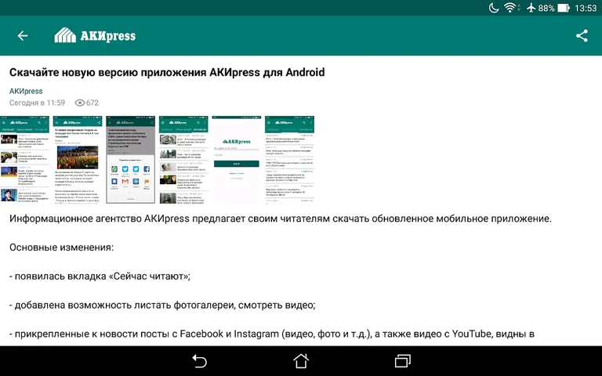
Task: Open the first screenshot showing the news list
Action: 24,160
